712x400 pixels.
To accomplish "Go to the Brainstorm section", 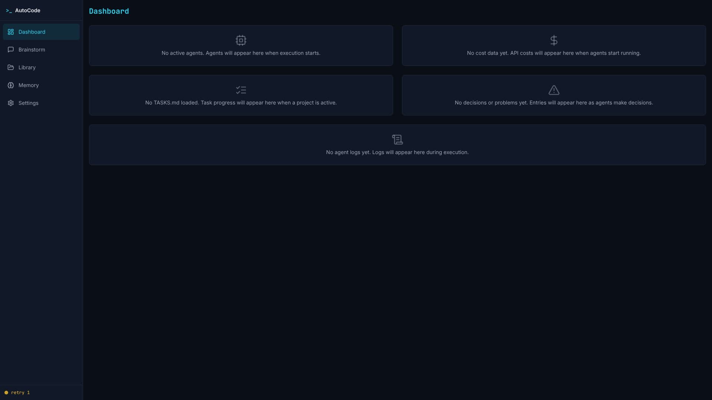I will (41, 50).
